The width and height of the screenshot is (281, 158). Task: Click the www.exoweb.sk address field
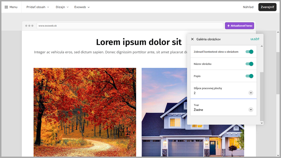130,26
